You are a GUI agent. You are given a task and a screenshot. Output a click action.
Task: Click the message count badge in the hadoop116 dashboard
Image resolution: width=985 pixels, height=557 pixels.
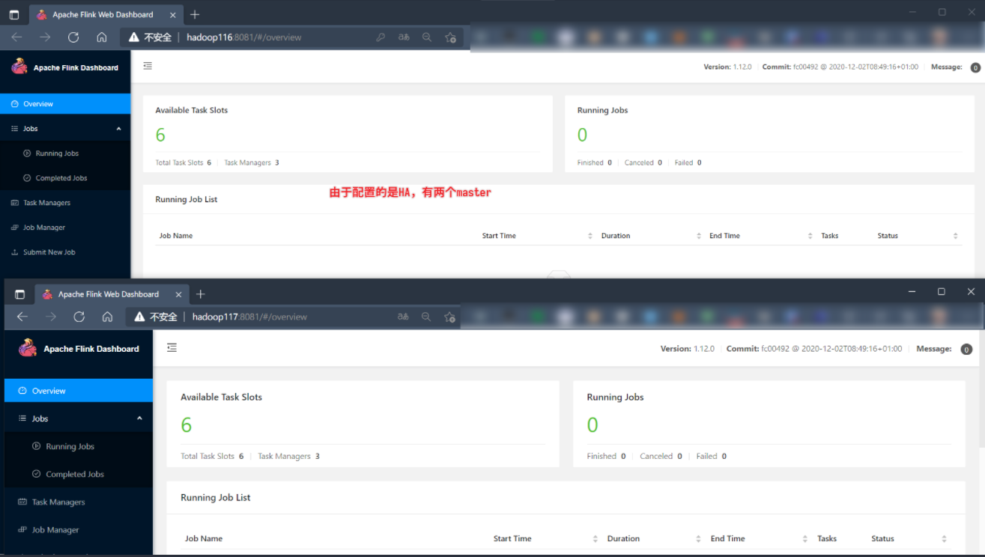point(975,67)
